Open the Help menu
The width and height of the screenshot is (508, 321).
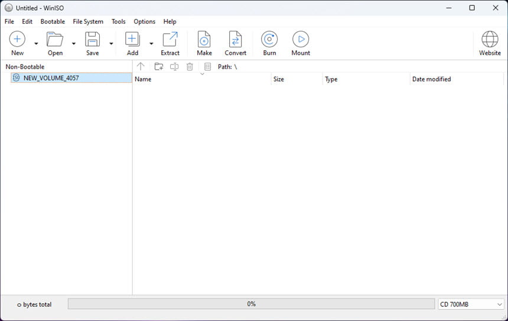[170, 21]
